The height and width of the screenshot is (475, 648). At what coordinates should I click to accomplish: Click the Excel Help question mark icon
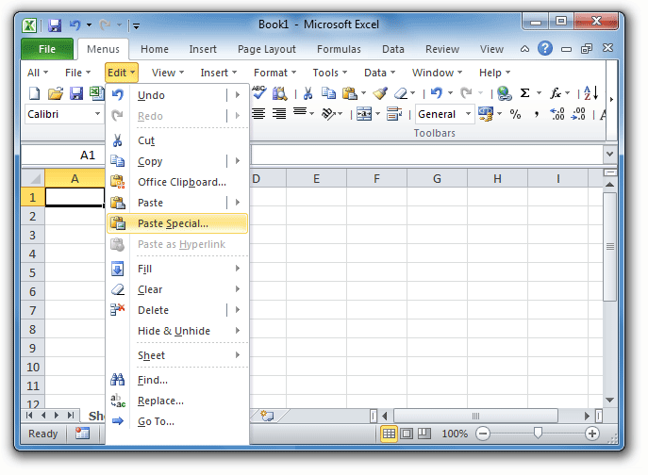(x=545, y=49)
